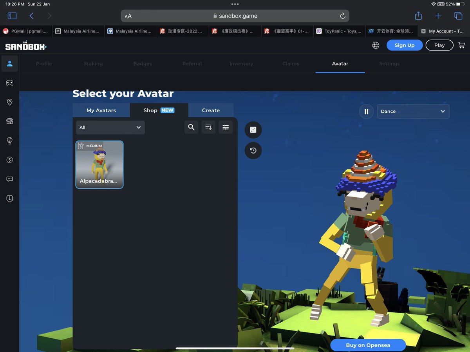470x352 pixels.
Task: Switch to the 《廉政狙击粤》 browser tab
Action: (235, 31)
